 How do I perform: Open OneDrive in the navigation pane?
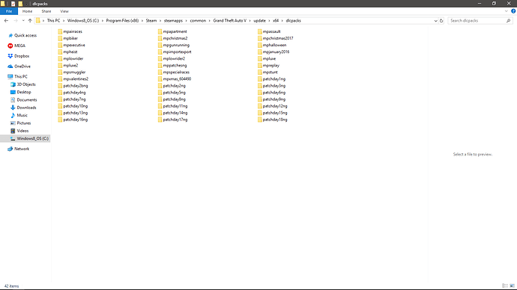tap(19, 67)
